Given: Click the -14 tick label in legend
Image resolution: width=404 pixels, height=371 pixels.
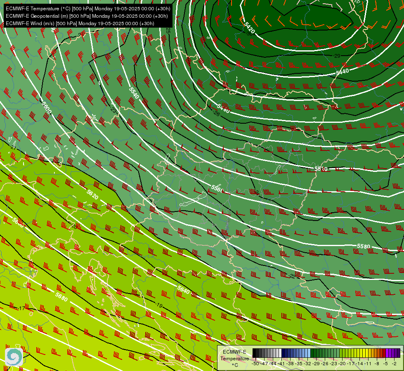Looking at the screenshot, I should coord(360,364).
